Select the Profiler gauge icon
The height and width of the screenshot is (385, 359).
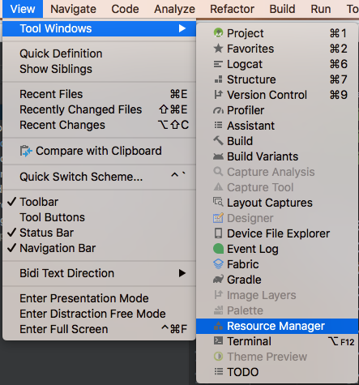[x=218, y=110]
